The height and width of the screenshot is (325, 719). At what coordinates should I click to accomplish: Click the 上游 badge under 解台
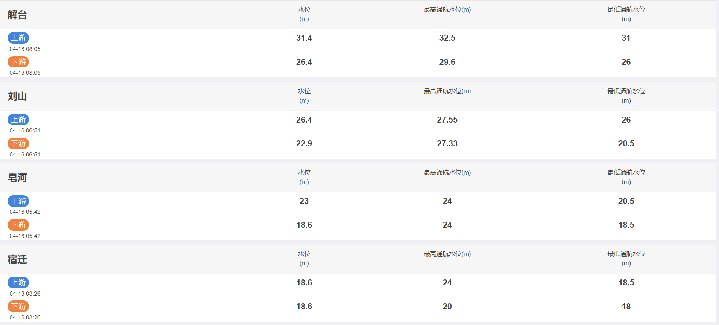[x=19, y=38]
